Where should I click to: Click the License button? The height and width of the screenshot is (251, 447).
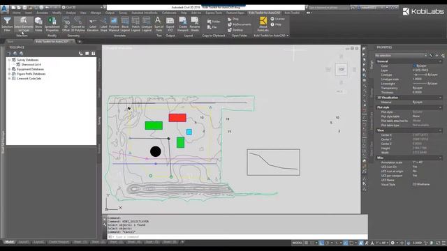(278, 19)
